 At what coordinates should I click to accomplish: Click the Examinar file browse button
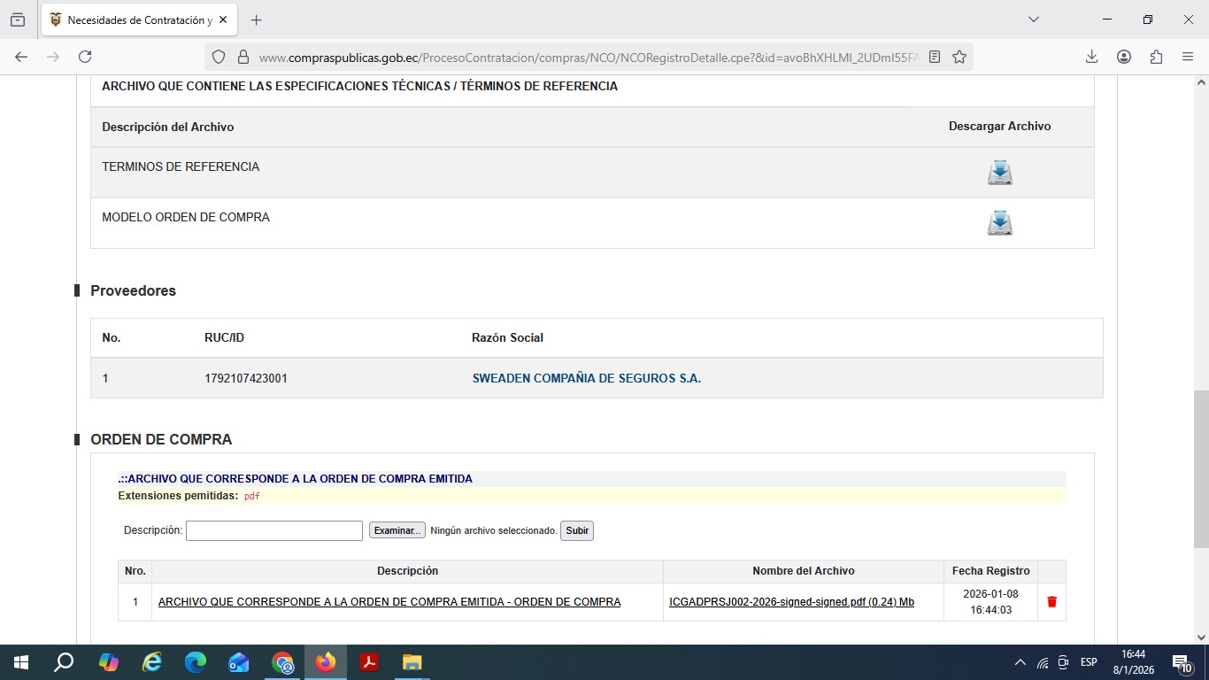click(x=397, y=530)
